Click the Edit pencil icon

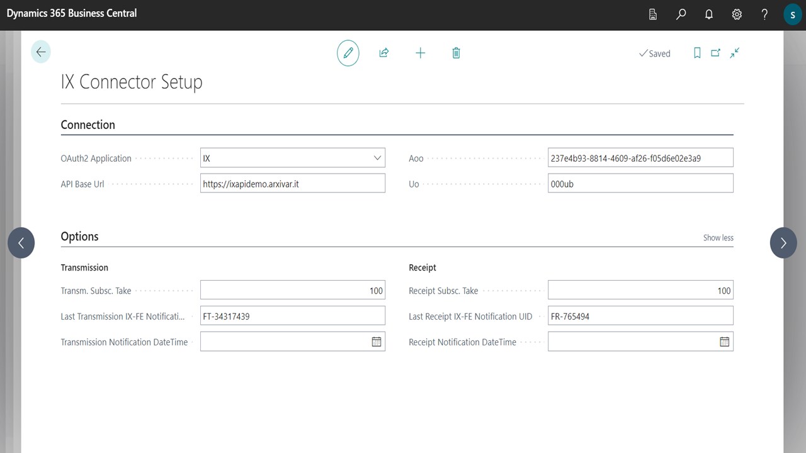pyautogui.click(x=348, y=53)
